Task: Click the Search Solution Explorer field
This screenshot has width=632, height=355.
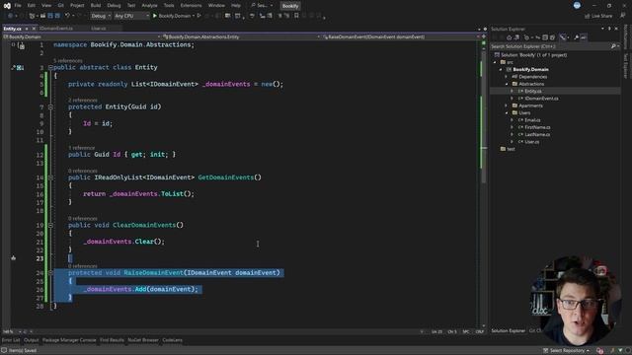Action: tap(551, 46)
